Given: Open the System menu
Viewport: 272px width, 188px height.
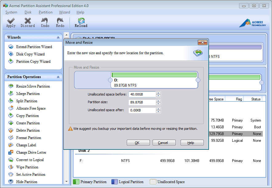Looking at the screenshot, I should click(11, 12).
